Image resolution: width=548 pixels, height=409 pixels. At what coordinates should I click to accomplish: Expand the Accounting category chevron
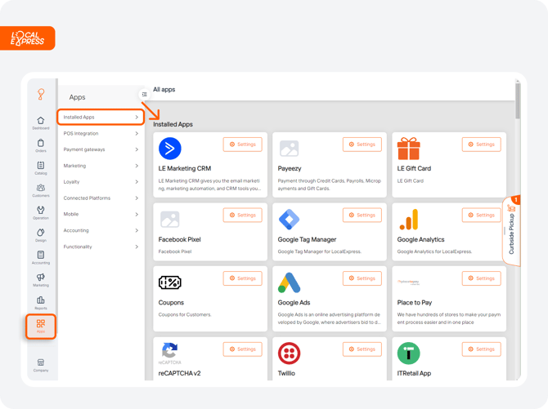point(137,230)
